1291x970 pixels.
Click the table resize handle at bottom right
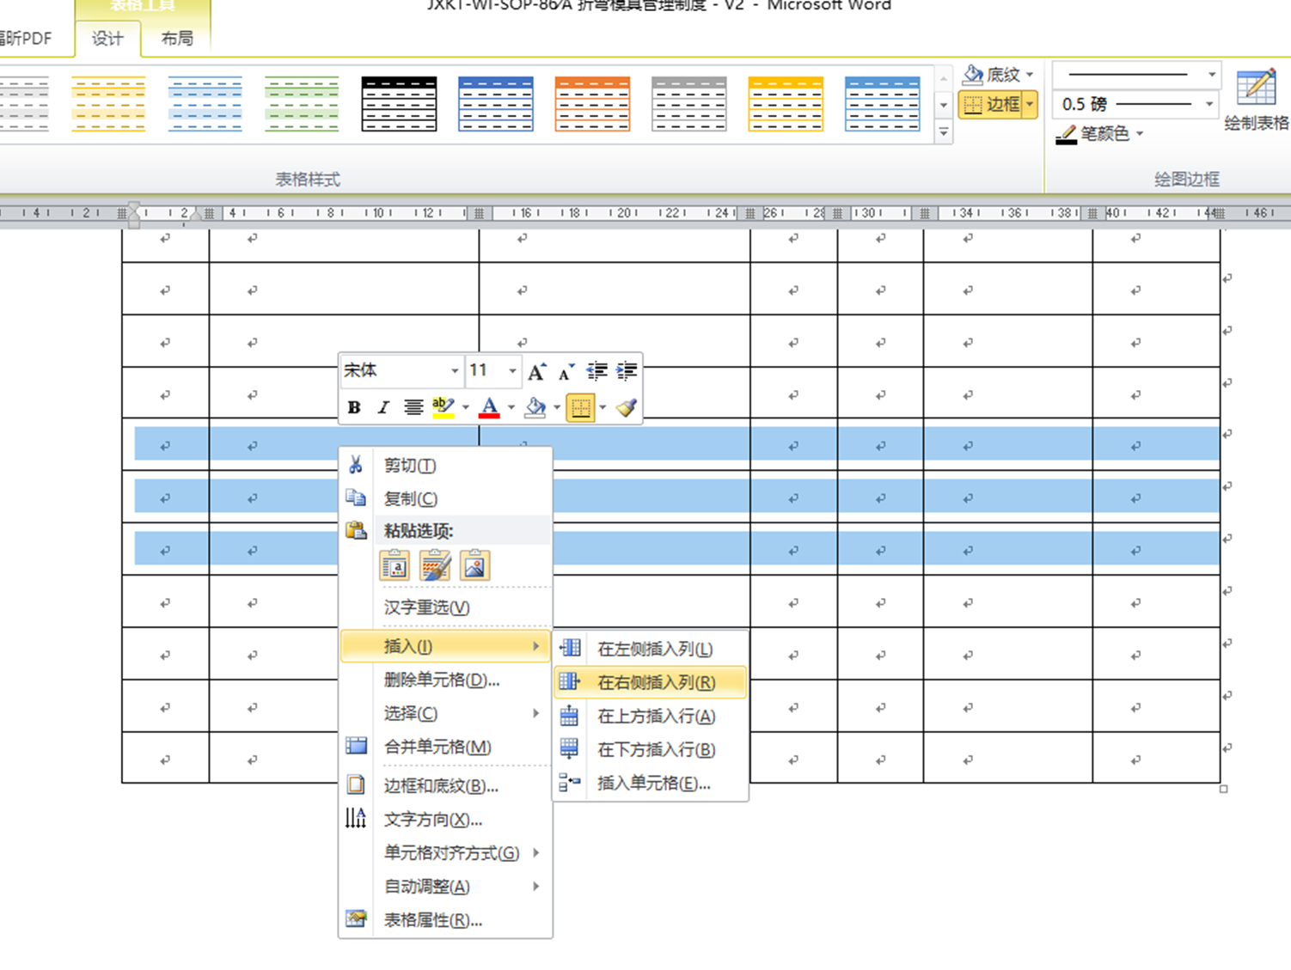[x=1223, y=788]
